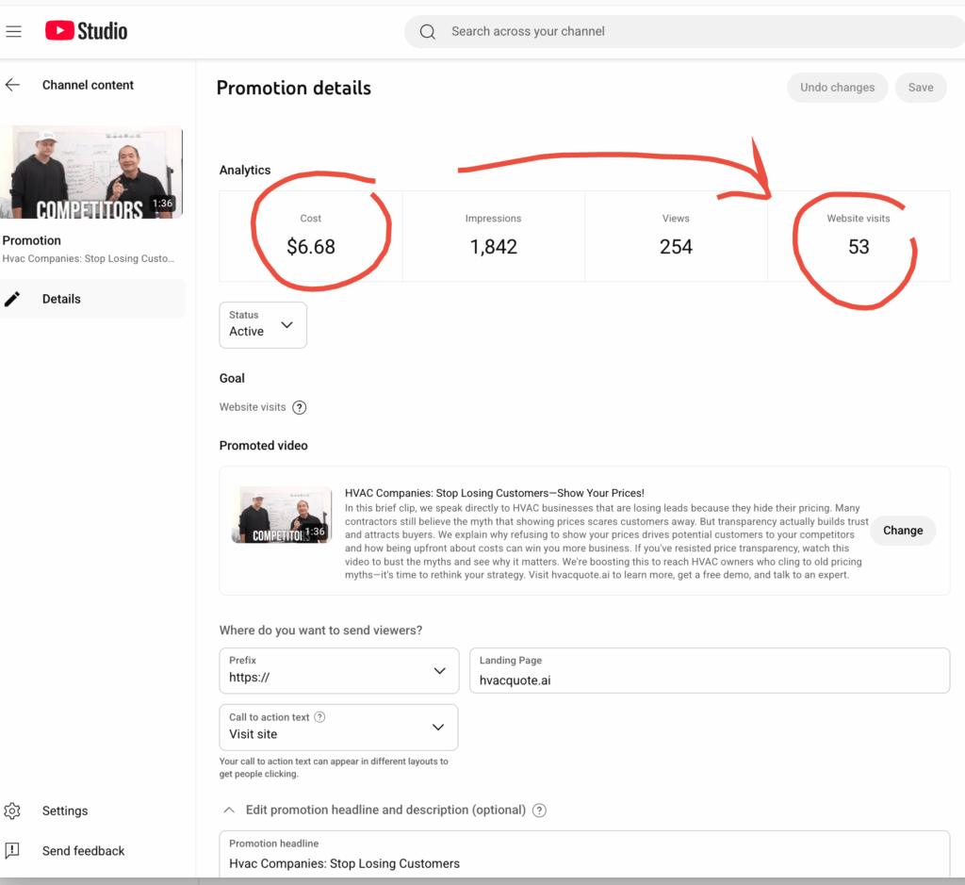Click the Landing Page input field
Screen dimensions: 965x885
click(709, 679)
